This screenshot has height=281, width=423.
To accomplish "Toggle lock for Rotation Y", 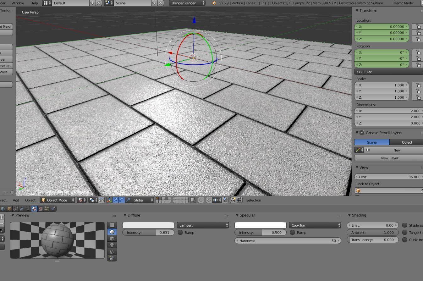I will point(419,58).
